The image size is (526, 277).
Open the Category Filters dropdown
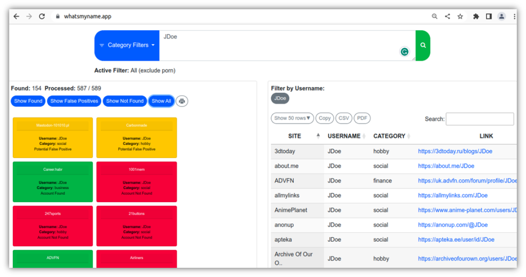(x=127, y=45)
